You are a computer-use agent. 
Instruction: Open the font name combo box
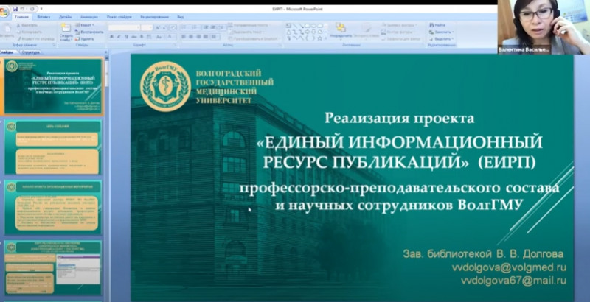[125, 27]
